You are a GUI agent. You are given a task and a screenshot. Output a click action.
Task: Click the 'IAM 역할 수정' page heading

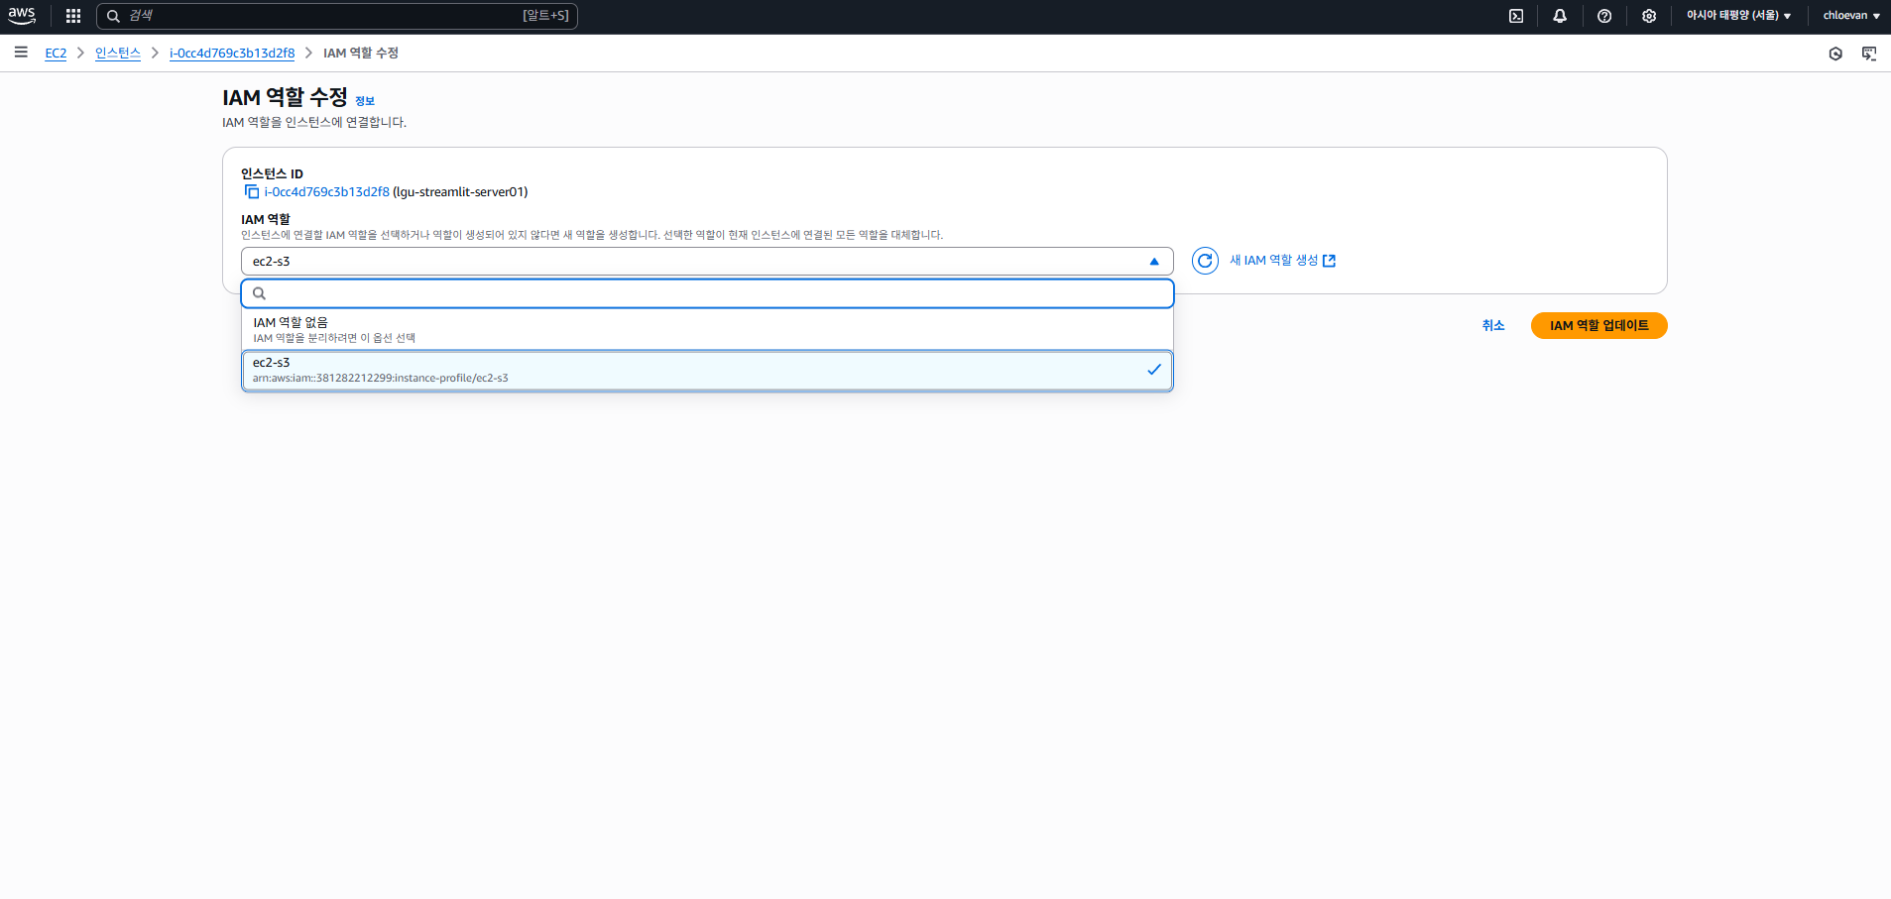(x=285, y=97)
